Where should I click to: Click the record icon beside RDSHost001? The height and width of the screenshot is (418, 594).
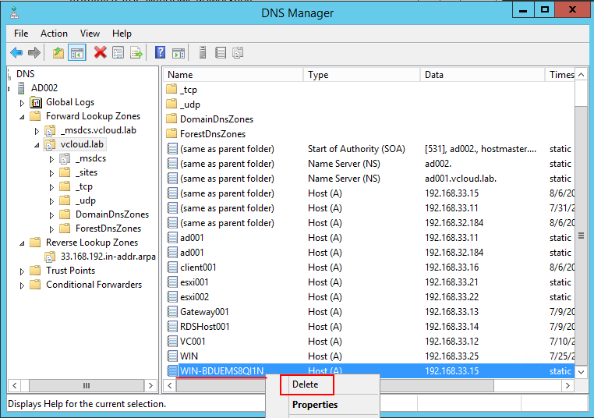[172, 326]
